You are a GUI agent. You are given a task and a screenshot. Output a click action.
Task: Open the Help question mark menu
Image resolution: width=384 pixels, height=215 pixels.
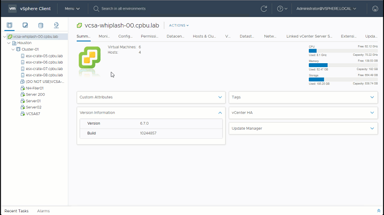click(x=282, y=9)
